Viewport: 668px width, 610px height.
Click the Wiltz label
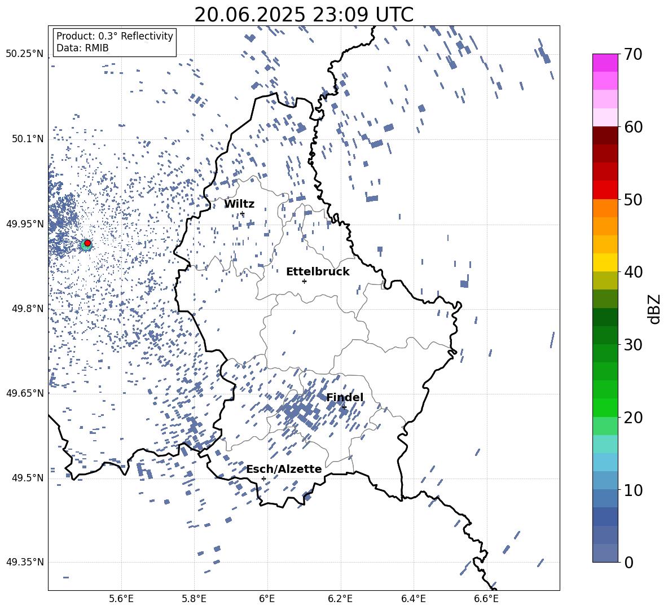[x=239, y=204]
